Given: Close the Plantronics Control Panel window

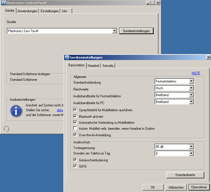Looking at the screenshot, I should coord(158,3).
